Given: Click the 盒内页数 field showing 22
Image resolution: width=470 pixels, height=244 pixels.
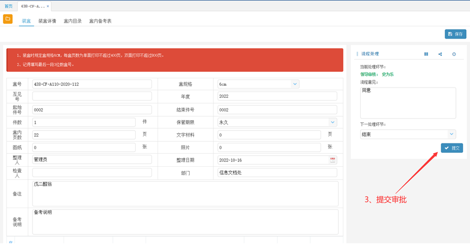Looking at the screenshot, I should coord(84,135).
